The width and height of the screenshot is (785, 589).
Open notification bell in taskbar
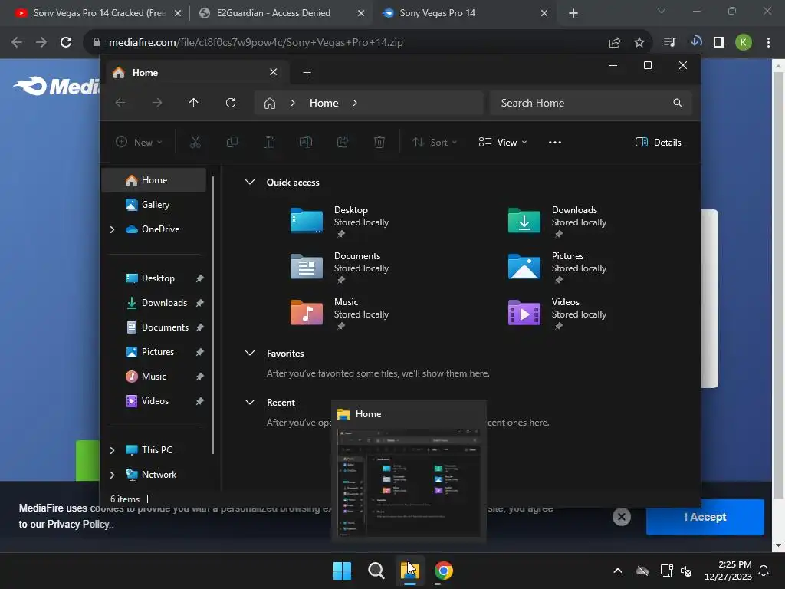[764, 571]
